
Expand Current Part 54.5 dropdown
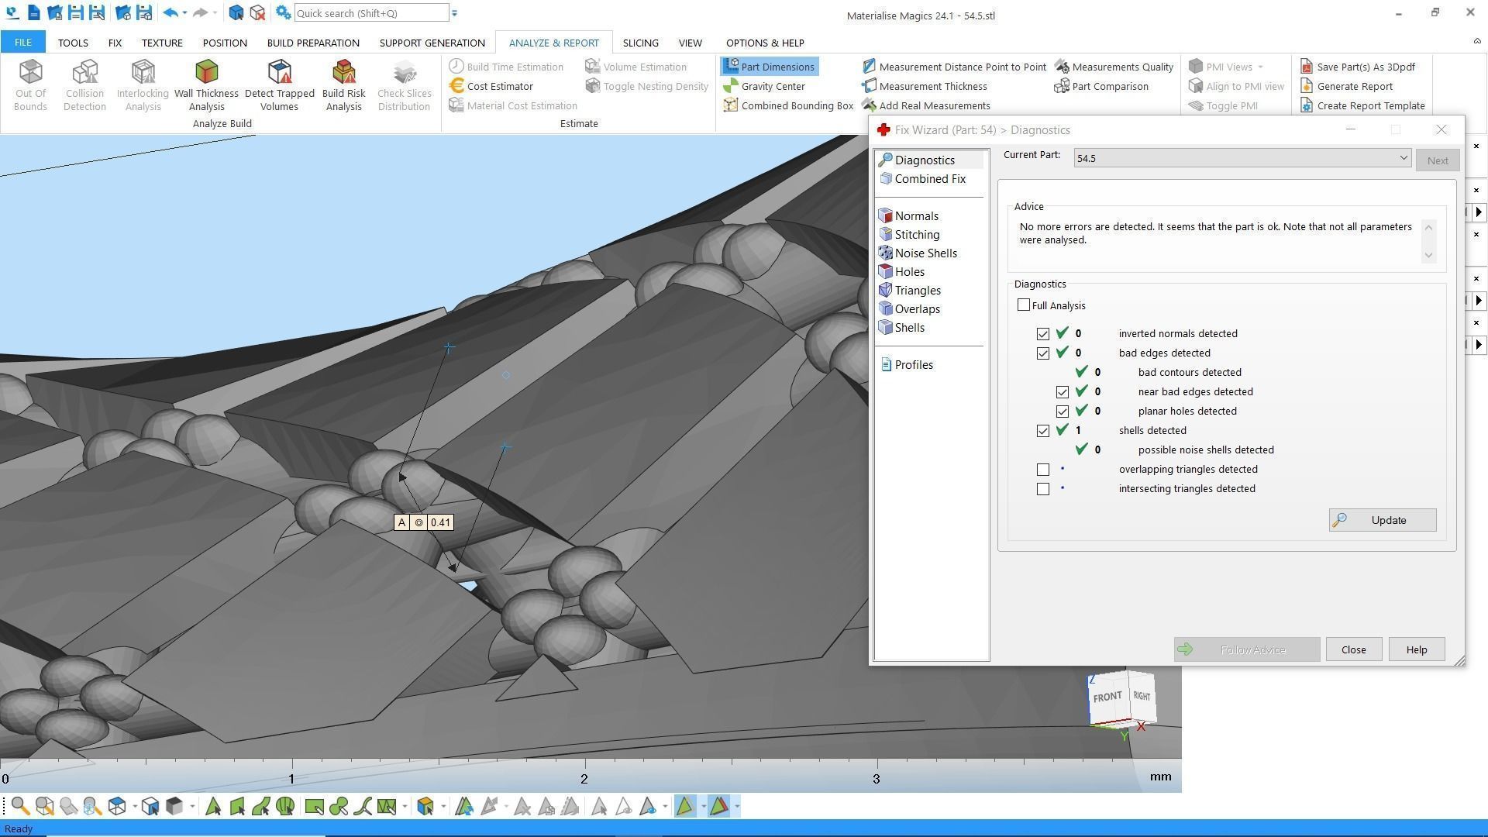click(1403, 158)
